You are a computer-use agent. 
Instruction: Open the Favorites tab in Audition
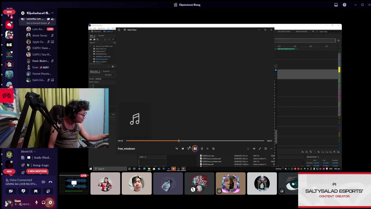tap(101, 36)
